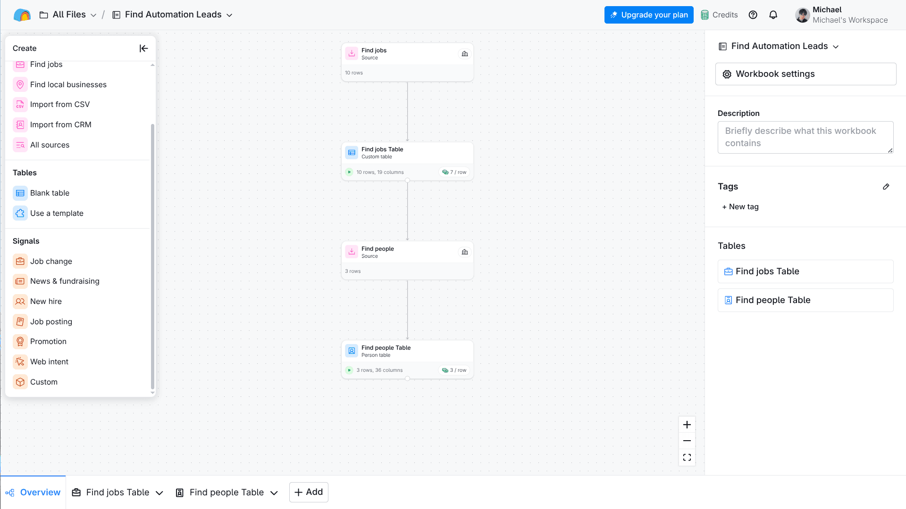Expand the All Files dropdown
This screenshot has height=509, width=906.
[x=93, y=15]
